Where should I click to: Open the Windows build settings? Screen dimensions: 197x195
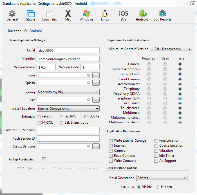click(86, 16)
